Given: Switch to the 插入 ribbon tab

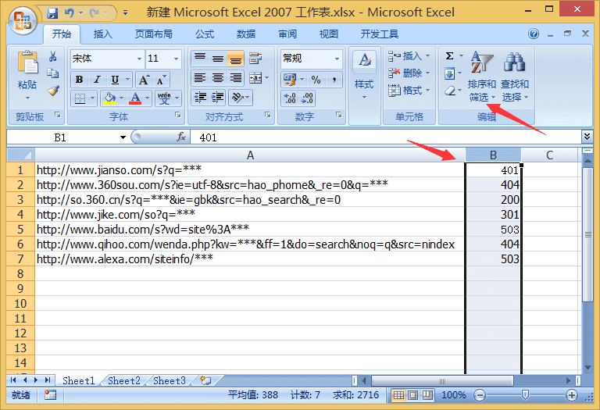Looking at the screenshot, I should pos(102,34).
